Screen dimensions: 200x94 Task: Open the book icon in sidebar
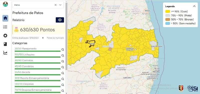point(5,44)
